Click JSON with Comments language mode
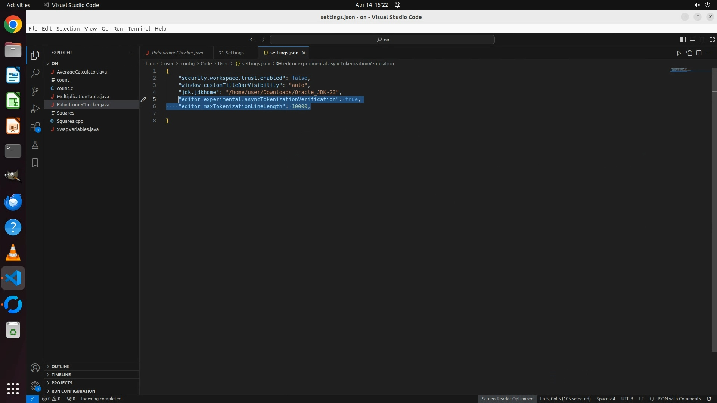Viewport: 717px width, 403px height. click(678, 399)
